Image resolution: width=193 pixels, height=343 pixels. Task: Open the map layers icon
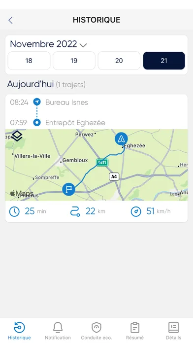17,136
